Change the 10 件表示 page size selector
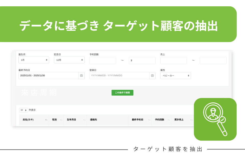This screenshot has width=245, height=163. point(23,110)
